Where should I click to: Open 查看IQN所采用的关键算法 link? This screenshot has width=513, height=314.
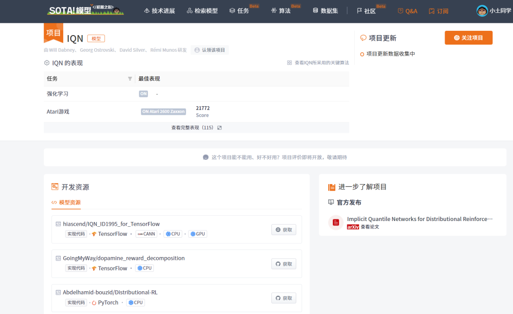point(318,63)
